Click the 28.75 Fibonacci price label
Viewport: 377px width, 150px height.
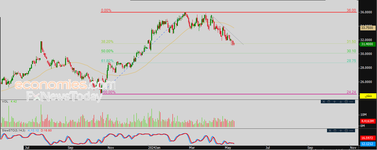pos(351,61)
